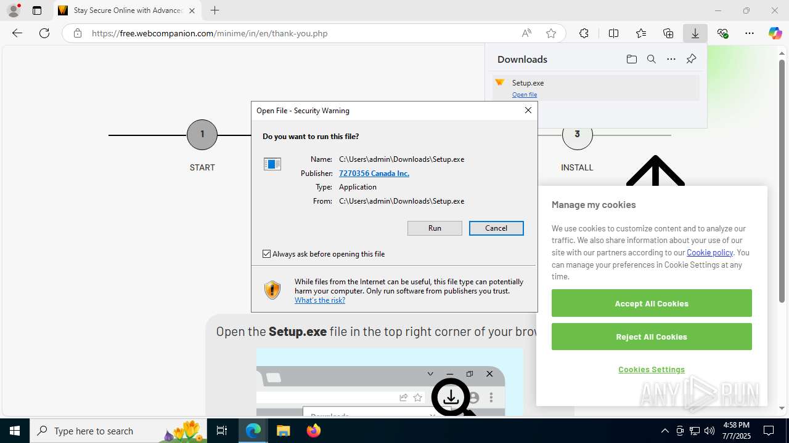Click Open file under Setup.exe

[525, 95]
